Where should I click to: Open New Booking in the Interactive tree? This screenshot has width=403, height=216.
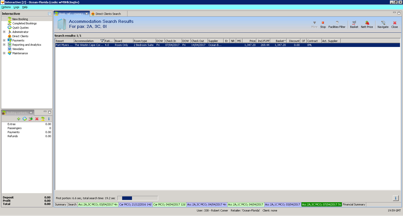pyautogui.click(x=20, y=19)
